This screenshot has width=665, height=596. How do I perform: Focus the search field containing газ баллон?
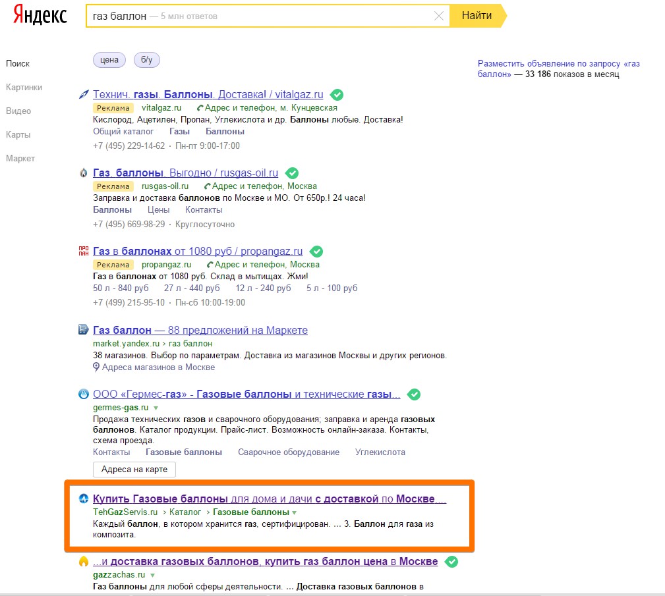(268, 16)
